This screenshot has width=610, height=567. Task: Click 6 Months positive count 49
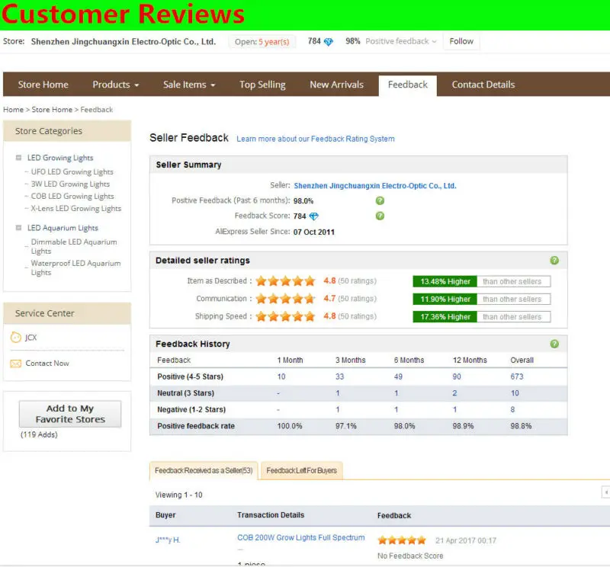[x=398, y=376]
